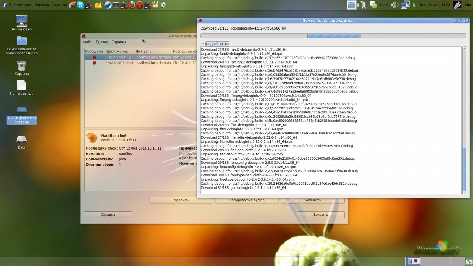The height and width of the screenshot is (266, 473).
Task: Open the Справка menu in crash tool window
Action: [x=119, y=42]
